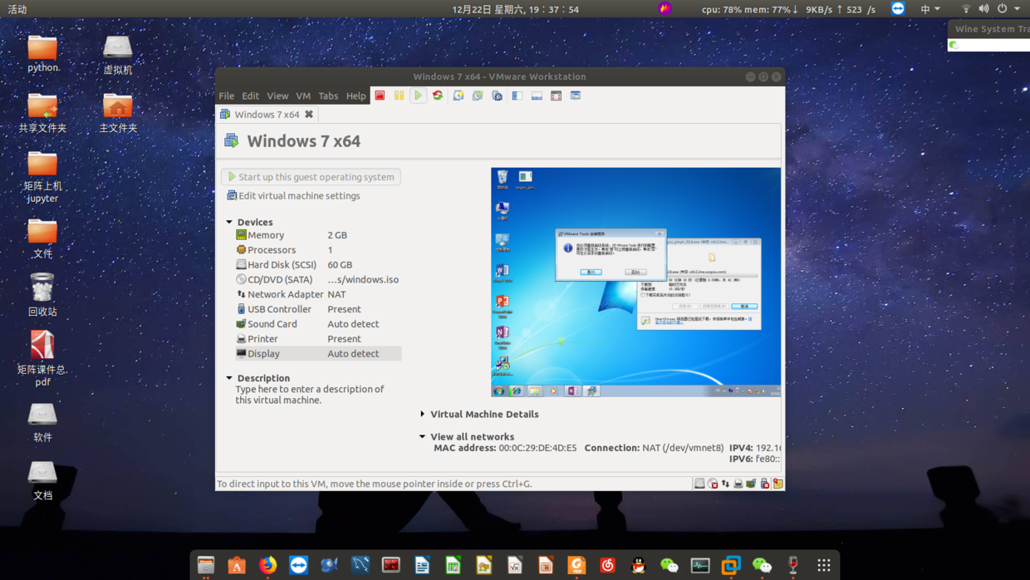Click the volume icon in top bar
Viewport: 1030px width, 580px height.
click(983, 9)
